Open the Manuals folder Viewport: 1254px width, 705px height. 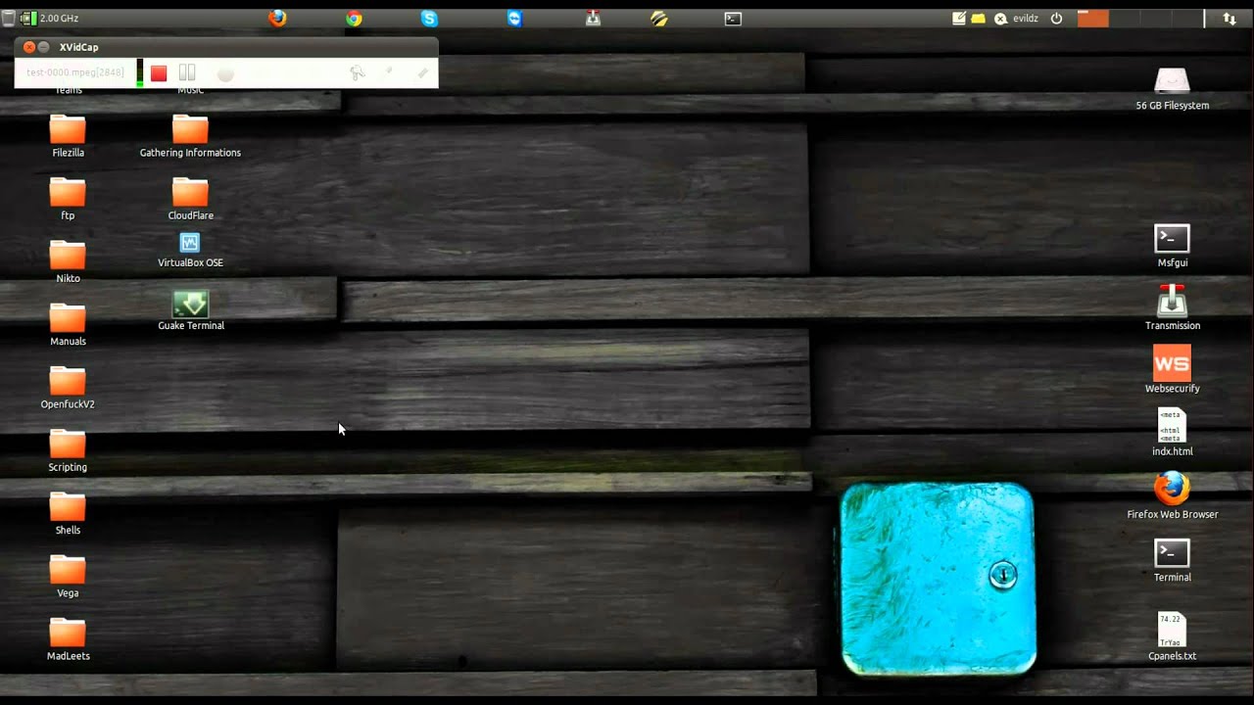point(68,324)
